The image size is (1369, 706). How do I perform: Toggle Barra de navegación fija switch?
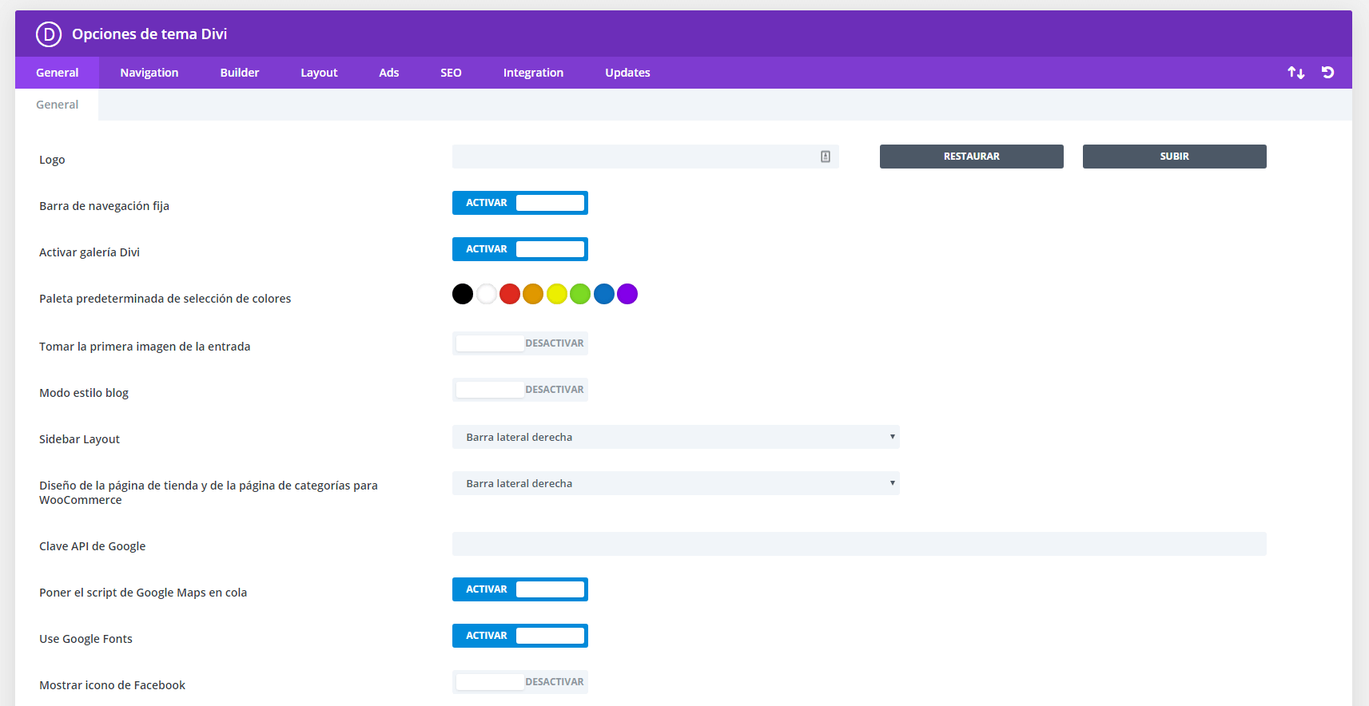point(520,203)
